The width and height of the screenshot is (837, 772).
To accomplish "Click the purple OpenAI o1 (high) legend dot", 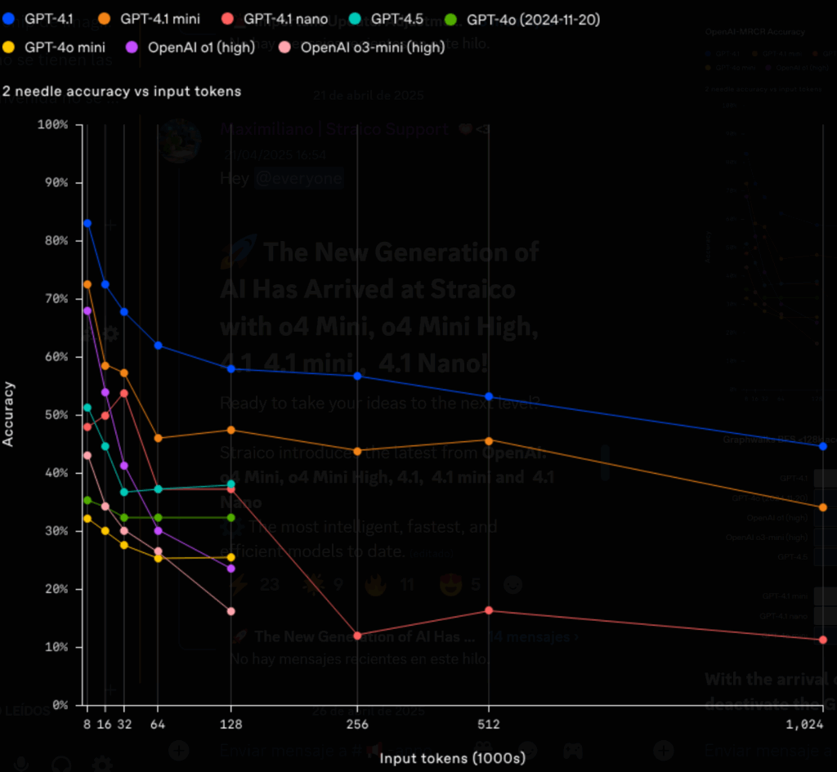I will point(132,47).
